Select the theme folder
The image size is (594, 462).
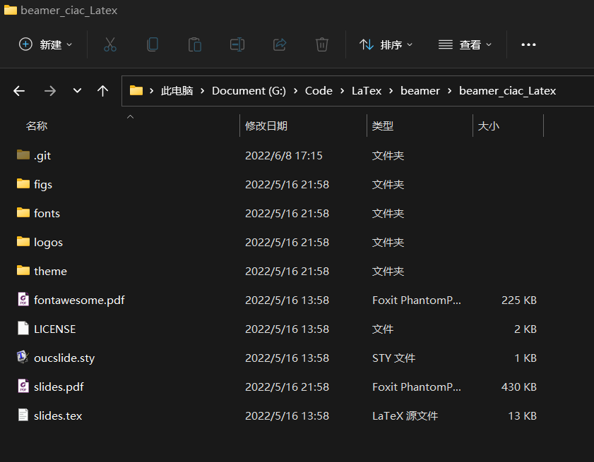(50, 272)
